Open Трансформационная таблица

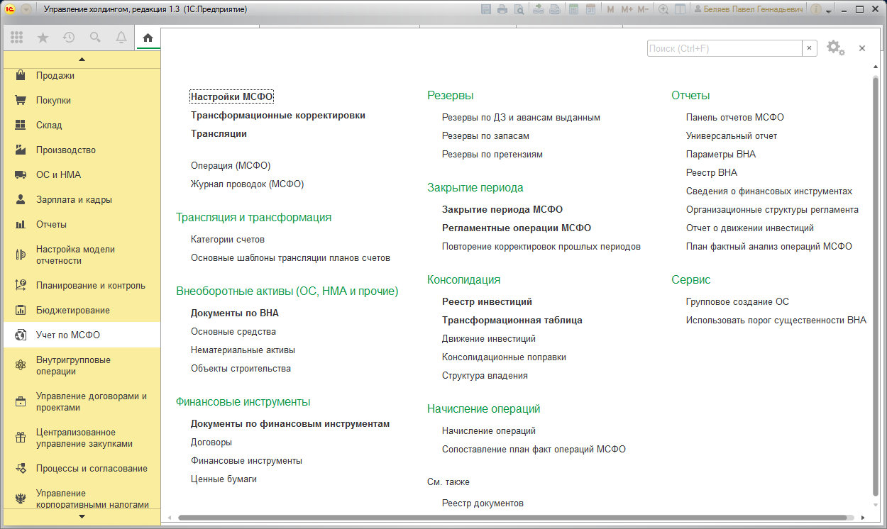point(512,321)
